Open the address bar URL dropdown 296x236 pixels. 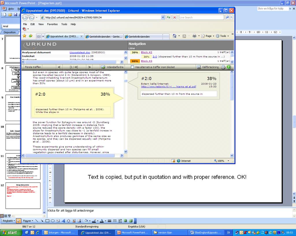(x=163, y=18)
